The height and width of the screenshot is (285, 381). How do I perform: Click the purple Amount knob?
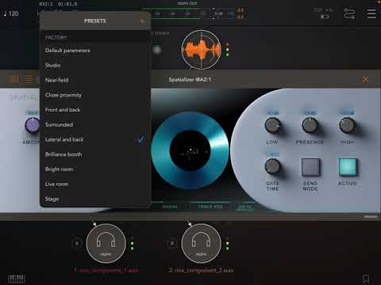click(x=33, y=125)
